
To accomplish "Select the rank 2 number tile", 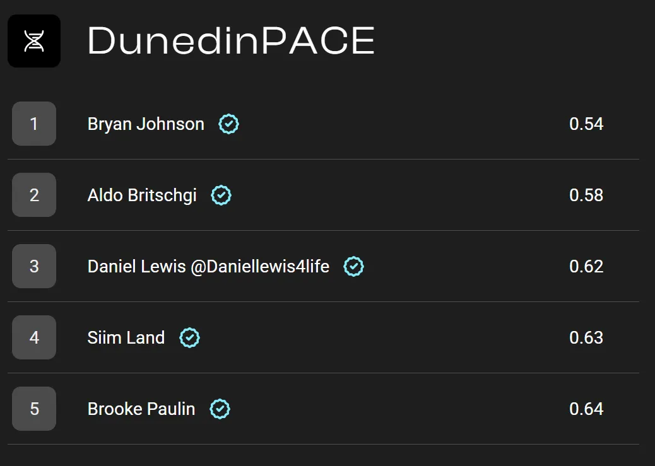I will coord(34,195).
